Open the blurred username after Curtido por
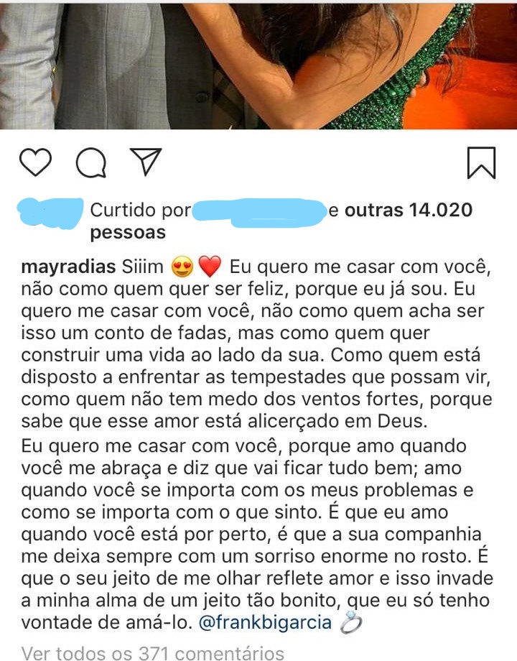The width and height of the screenshot is (517, 661). [259, 212]
